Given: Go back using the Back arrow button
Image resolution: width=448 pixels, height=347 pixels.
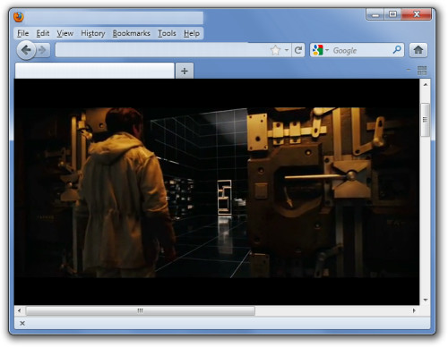Looking at the screenshot, I should tap(26, 50).
